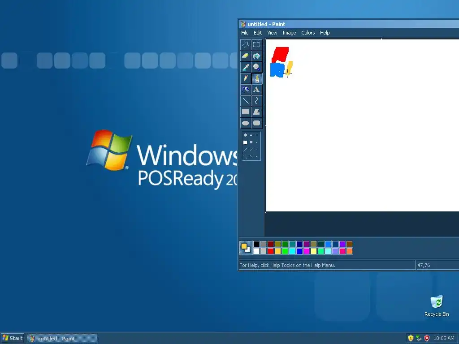Choose the Rectangle shape tool
The image size is (459, 344).
coord(245,112)
